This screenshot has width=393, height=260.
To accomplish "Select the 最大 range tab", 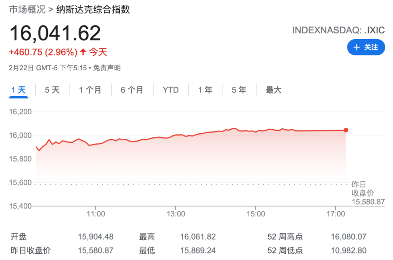I will point(273,90).
